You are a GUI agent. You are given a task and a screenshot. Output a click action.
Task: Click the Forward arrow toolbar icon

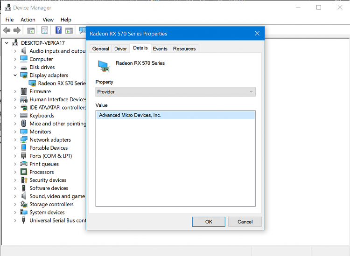pos(17,30)
